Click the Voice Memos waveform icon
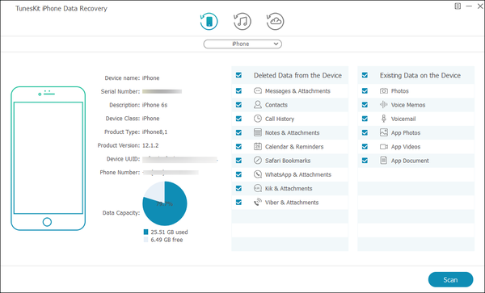Image resolution: width=485 pixels, height=293 pixels. pos(383,105)
